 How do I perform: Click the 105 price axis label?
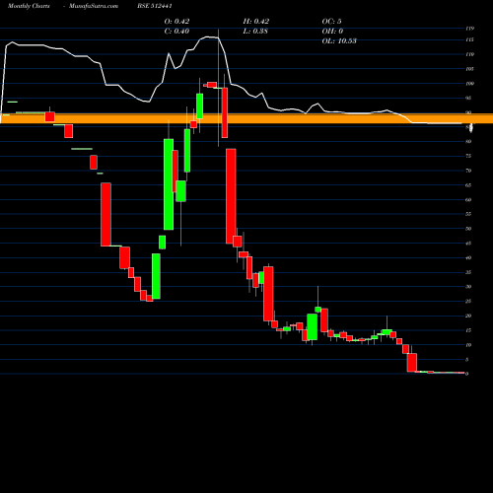tap(470, 69)
